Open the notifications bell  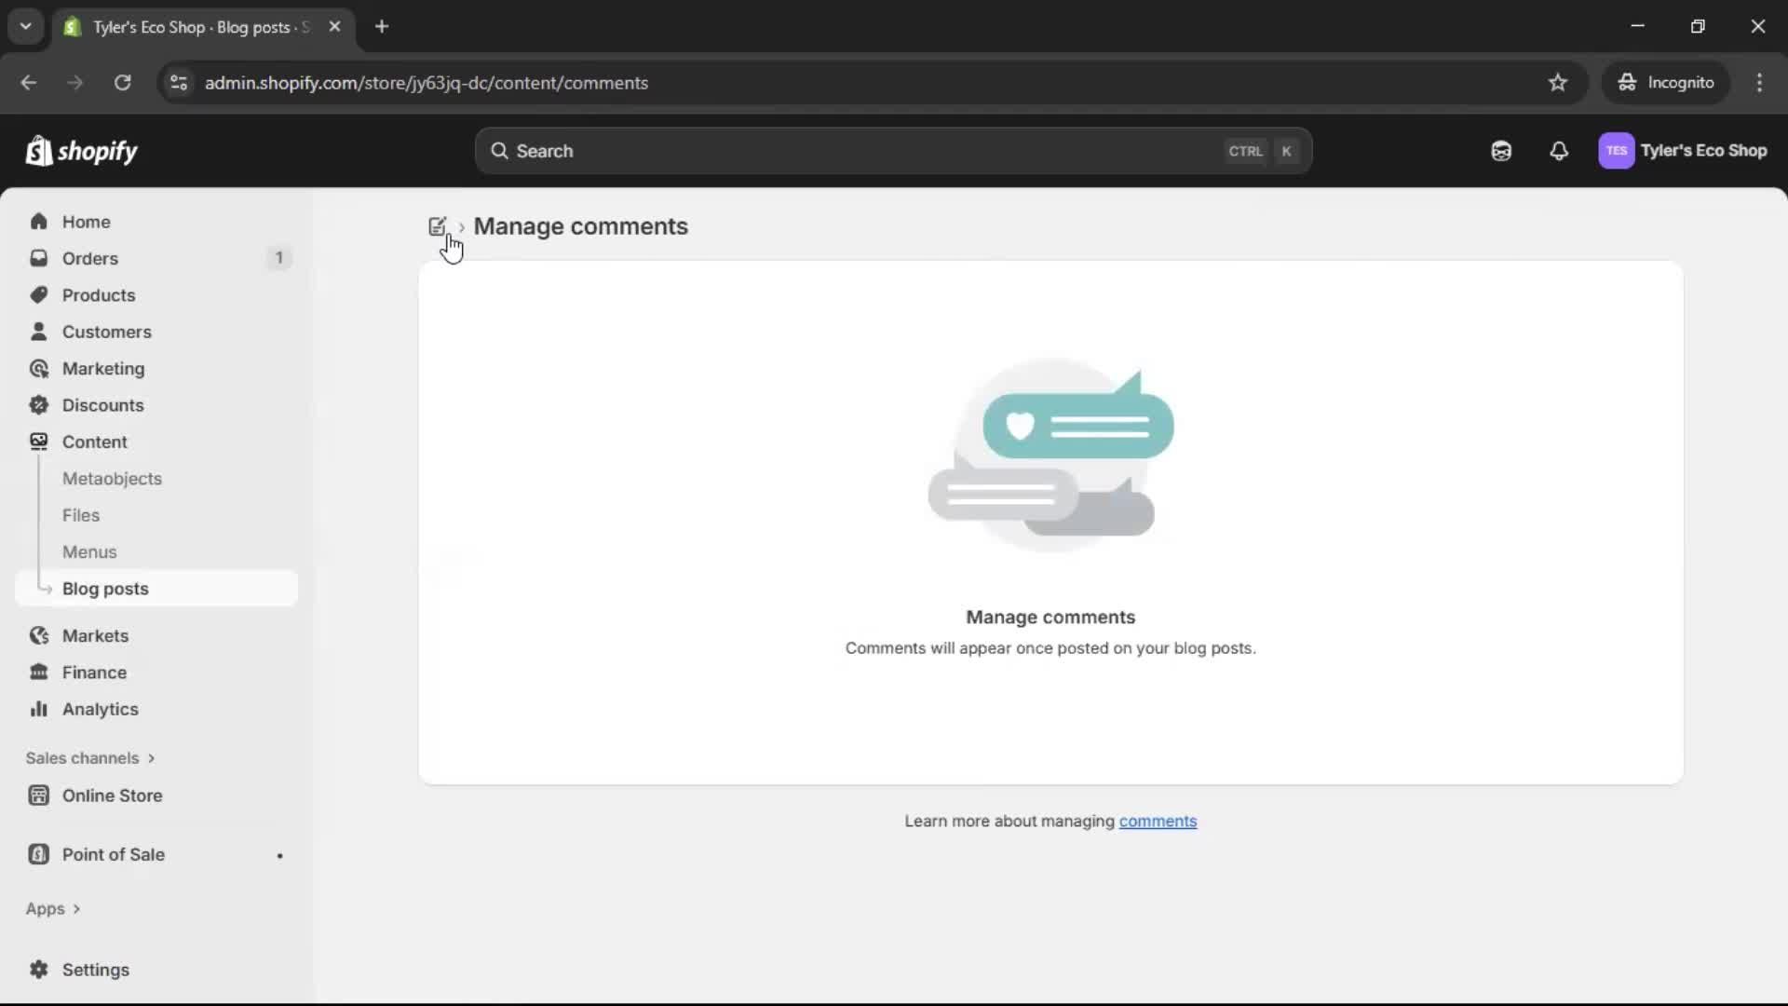(1558, 151)
